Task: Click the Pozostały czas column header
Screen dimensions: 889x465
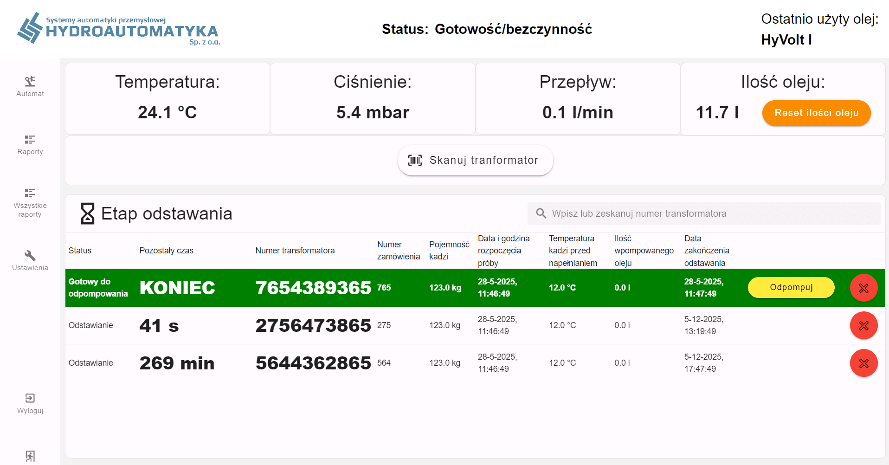Action: click(x=166, y=251)
